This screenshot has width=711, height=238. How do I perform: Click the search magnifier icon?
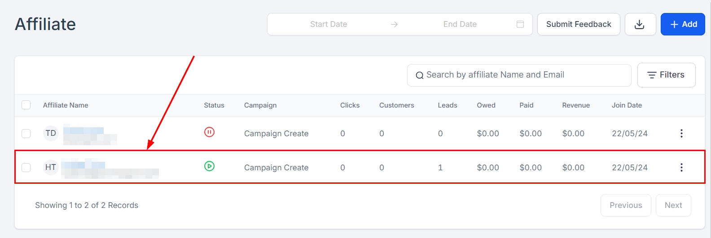pos(420,75)
